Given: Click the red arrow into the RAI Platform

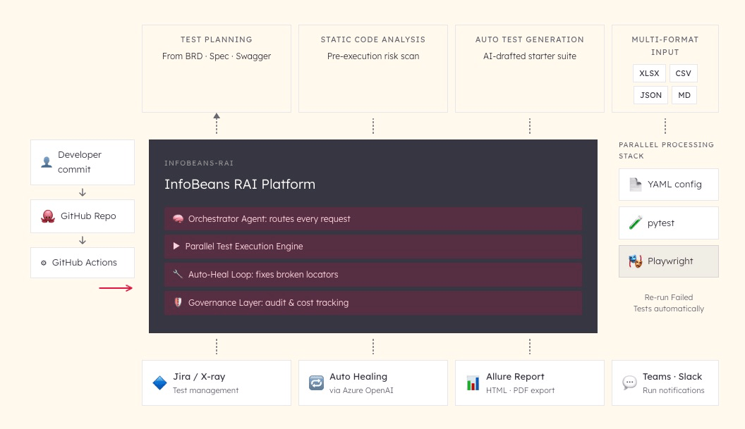Looking at the screenshot, I should [x=116, y=288].
